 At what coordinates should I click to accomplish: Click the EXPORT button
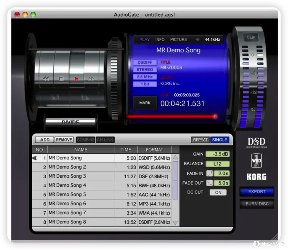point(257,192)
